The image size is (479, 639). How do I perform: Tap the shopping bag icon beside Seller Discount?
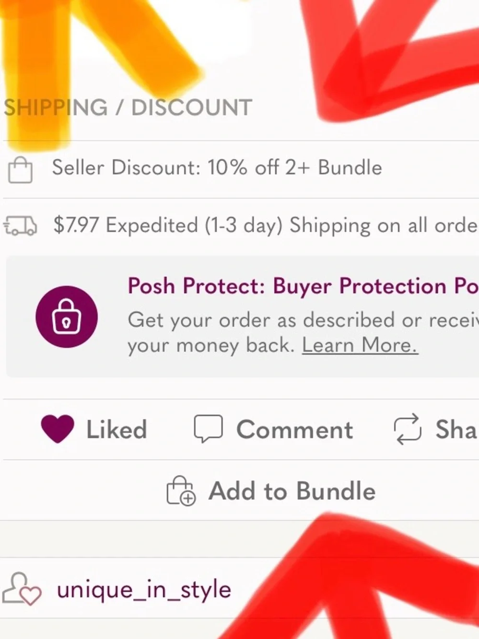(x=20, y=170)
